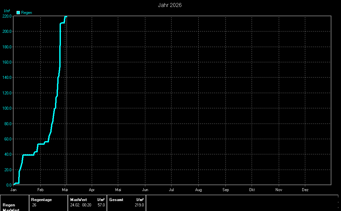Select the Feb month axis label

tap(40, 190)
